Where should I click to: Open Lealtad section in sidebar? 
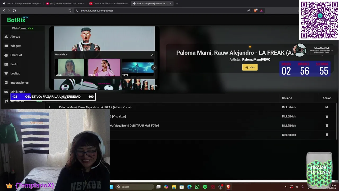(x=15, y=73)
